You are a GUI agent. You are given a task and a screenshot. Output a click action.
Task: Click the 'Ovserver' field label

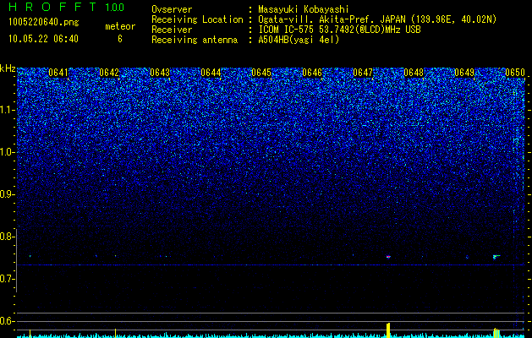[x=172, y=9]
